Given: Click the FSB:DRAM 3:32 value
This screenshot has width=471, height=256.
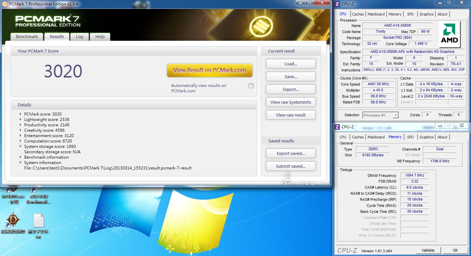Looking at the screenshot, I should pyautogui.click(x=414, y=181).
